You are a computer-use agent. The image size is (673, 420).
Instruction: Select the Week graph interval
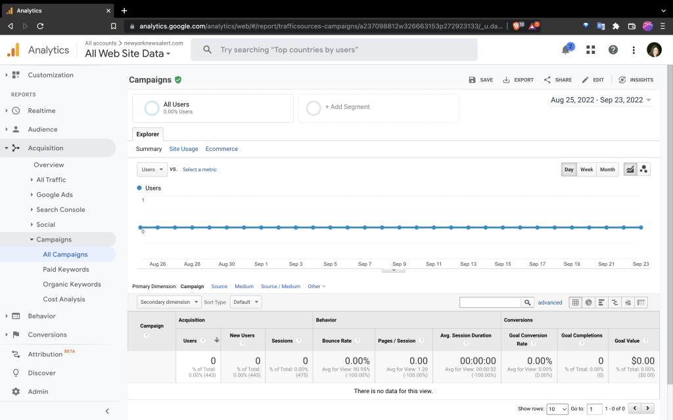point(586,169)
